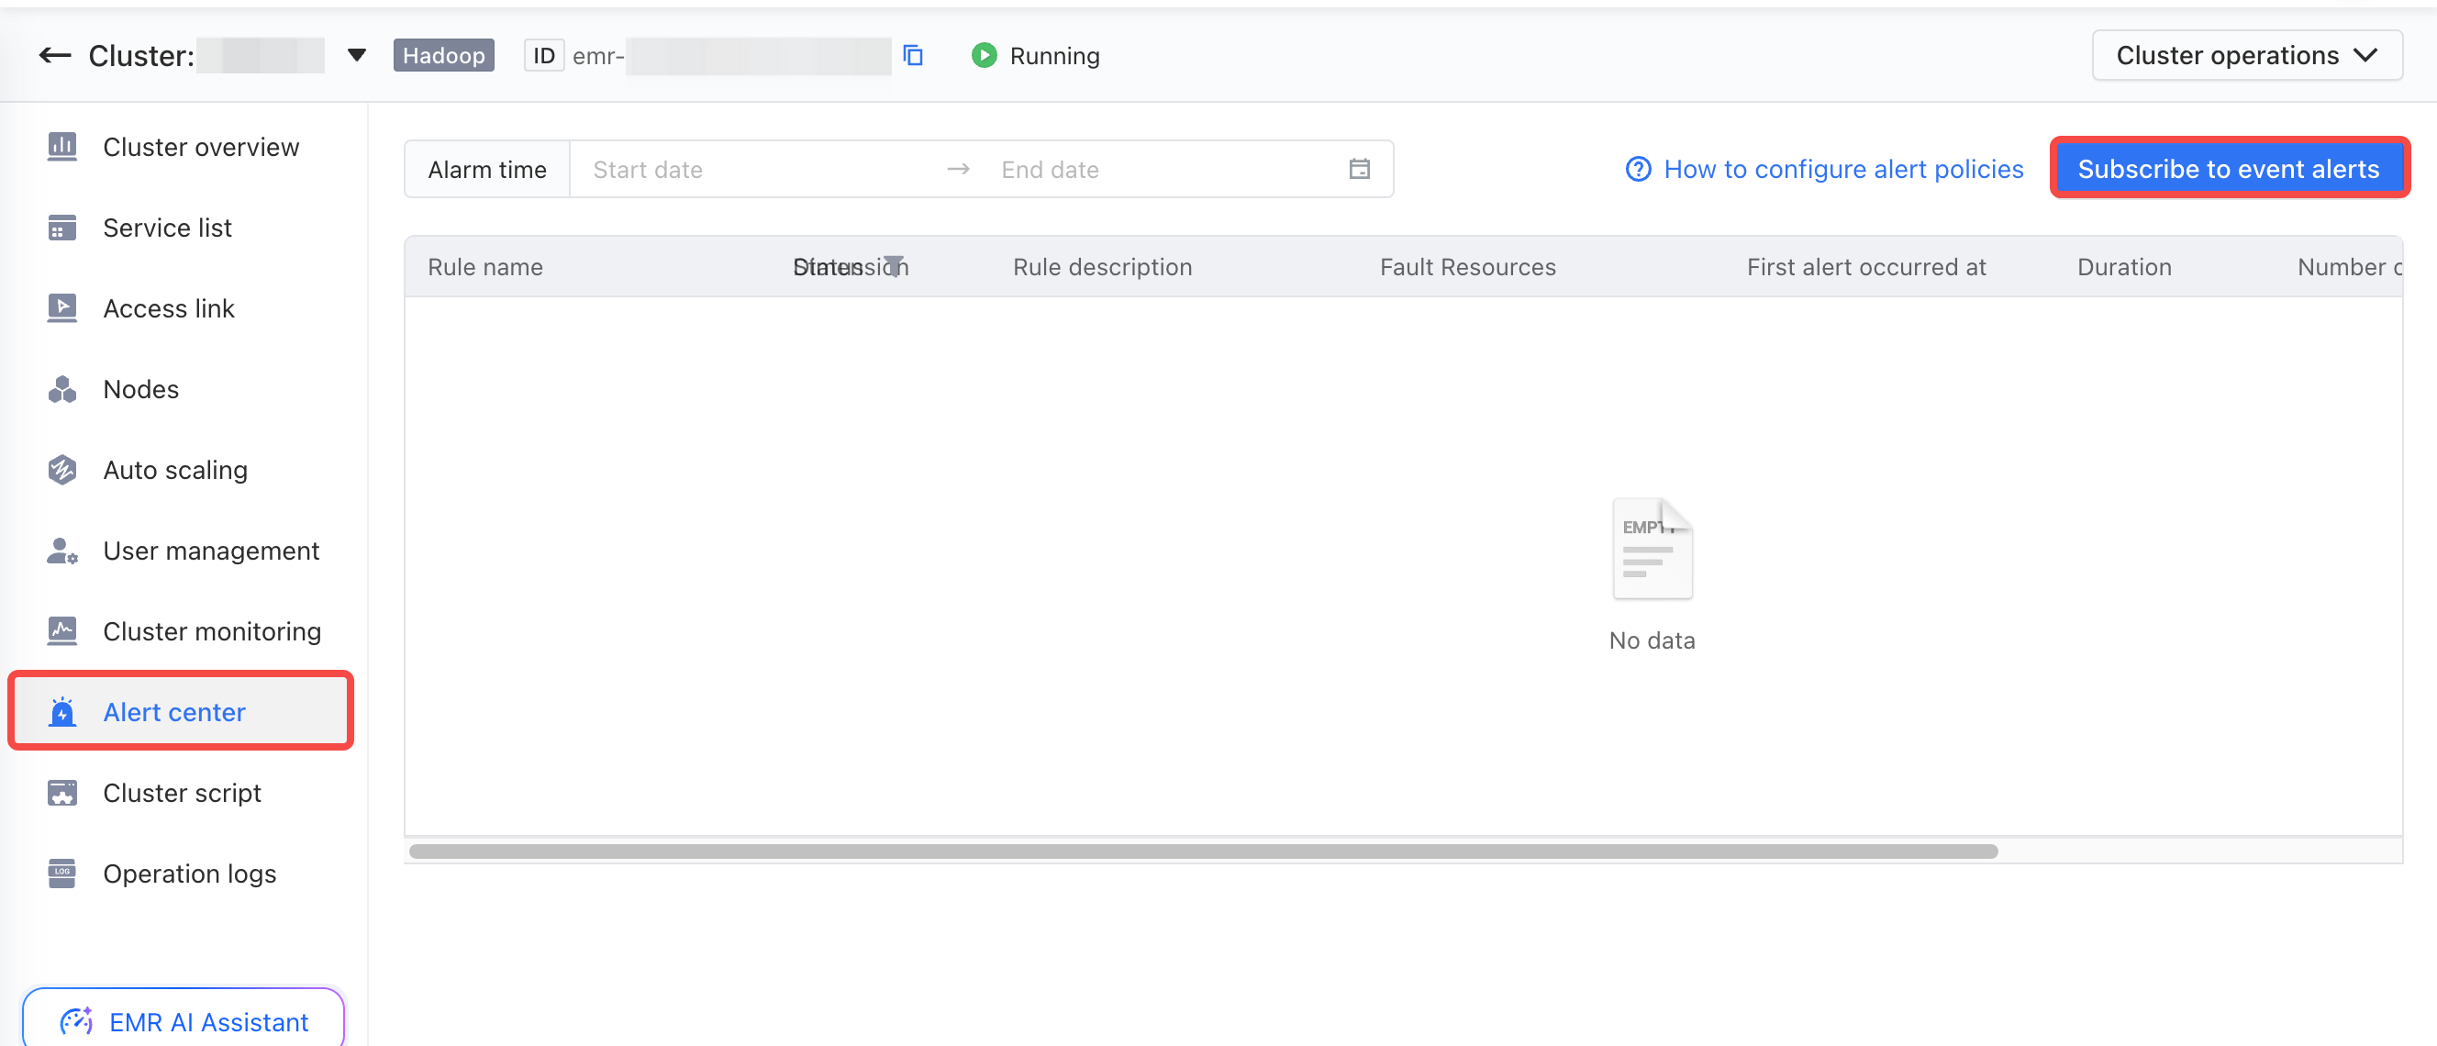Click the Cluster overview chart icon
Screen dimensions: 2437x1046
pos(62,147)
